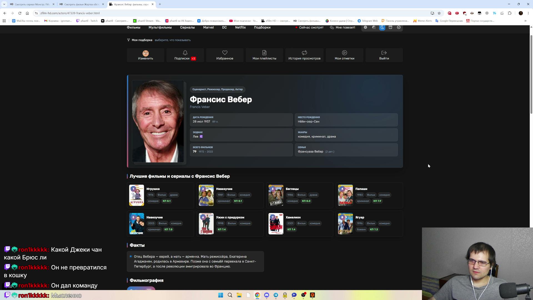Screen dimensions: 533x300
Task: Open Мои плейлисты
Action: (x=264, y=55)
